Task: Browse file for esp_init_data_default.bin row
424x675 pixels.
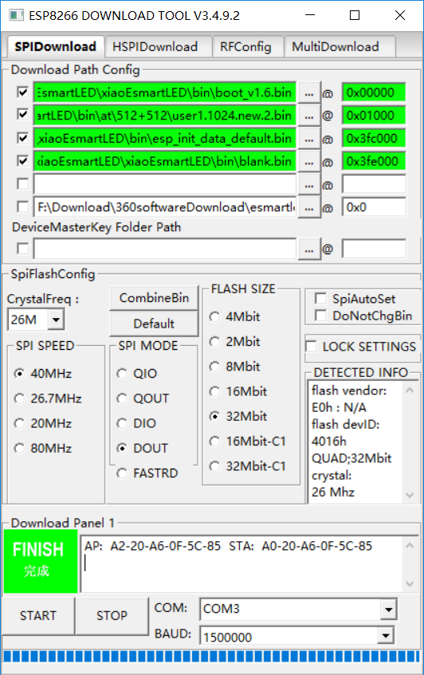Action: point(309,139)
